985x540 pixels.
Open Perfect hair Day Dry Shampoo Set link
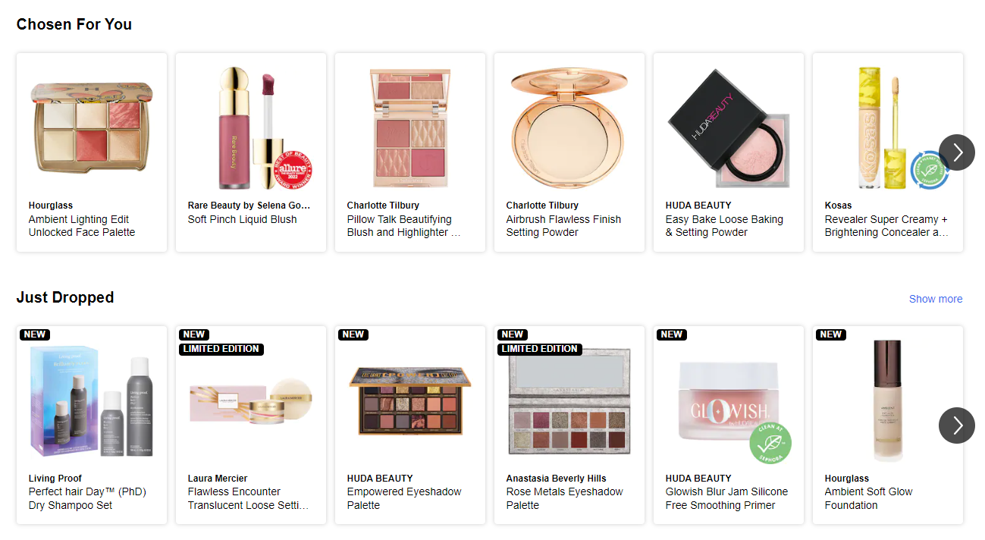tap(87, 498)
